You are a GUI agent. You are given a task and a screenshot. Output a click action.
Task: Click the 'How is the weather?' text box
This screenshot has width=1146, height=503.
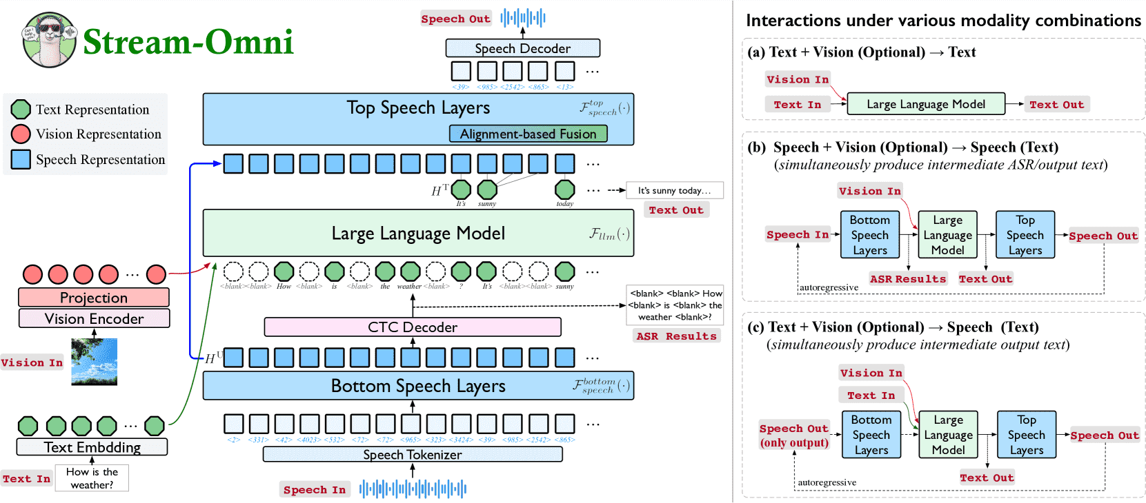point(92,478)
